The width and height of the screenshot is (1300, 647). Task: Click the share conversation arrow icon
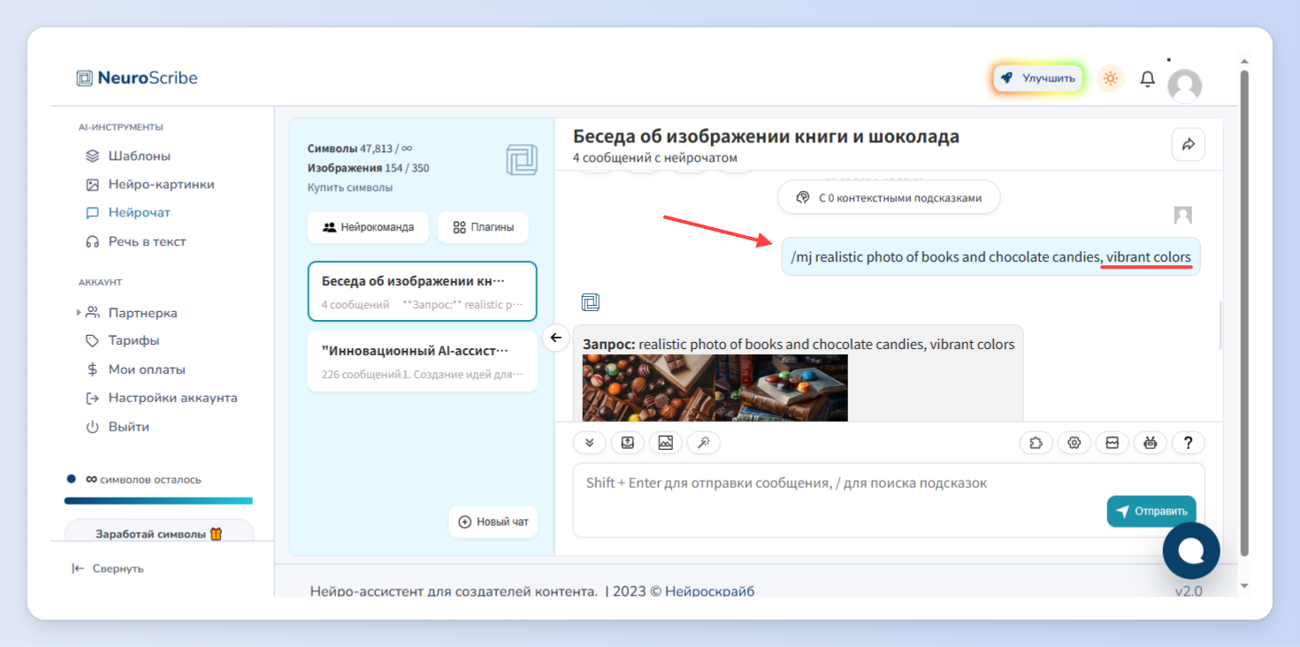point(1188,145)
